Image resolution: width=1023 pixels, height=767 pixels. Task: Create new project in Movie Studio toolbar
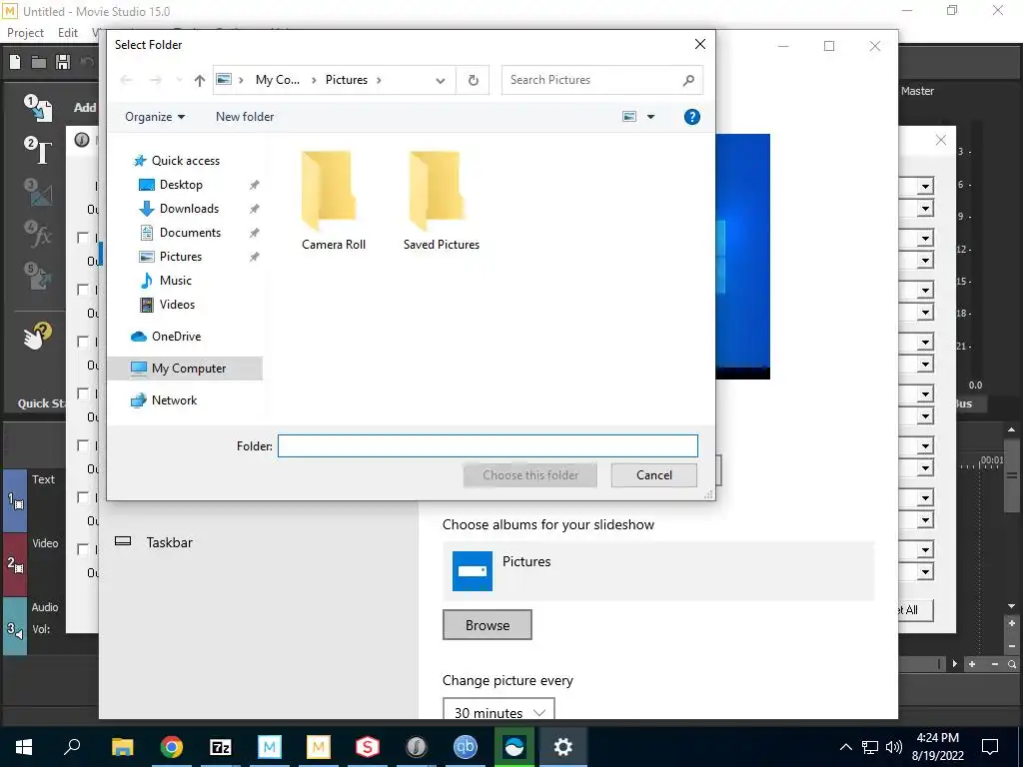pos(15,62)
